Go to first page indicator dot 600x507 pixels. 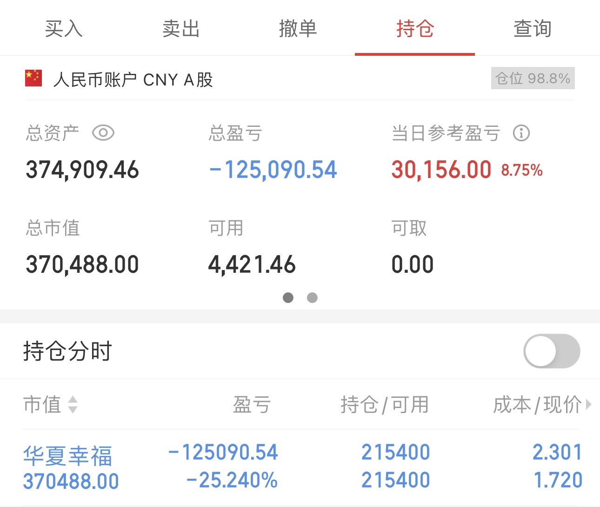288,297
